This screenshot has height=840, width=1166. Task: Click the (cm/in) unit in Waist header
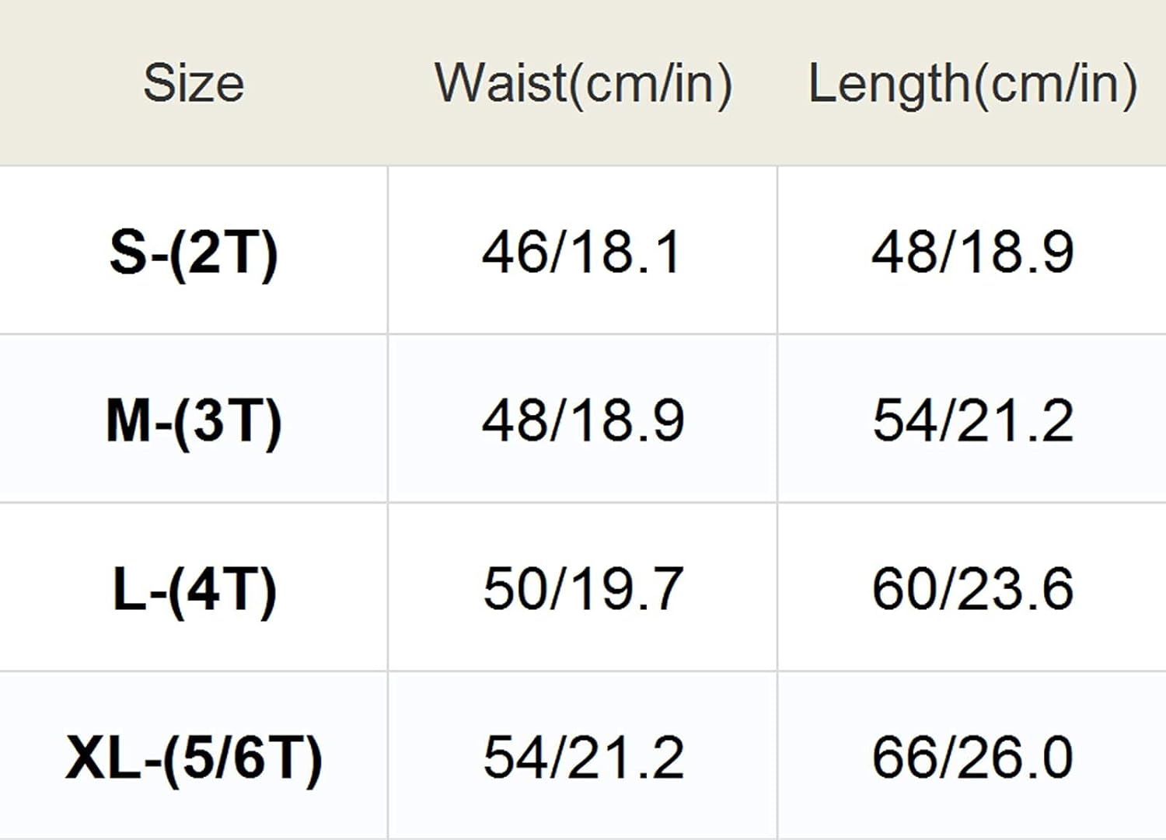(651, 85)
